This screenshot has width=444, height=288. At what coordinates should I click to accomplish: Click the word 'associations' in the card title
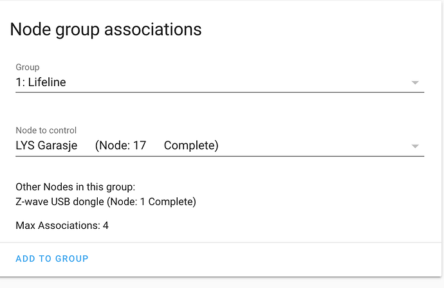[153, 30]
